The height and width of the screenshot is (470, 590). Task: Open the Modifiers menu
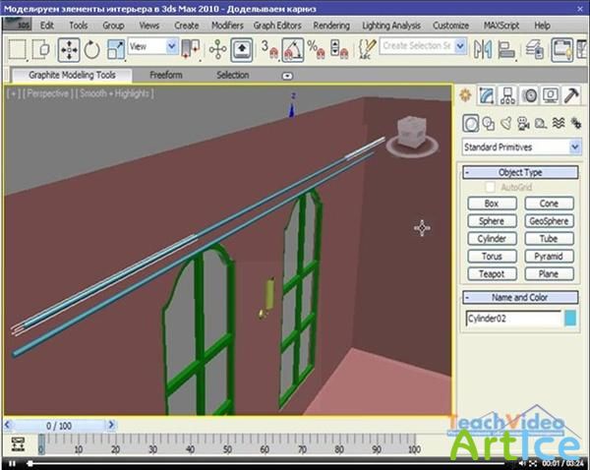[227, 24]
